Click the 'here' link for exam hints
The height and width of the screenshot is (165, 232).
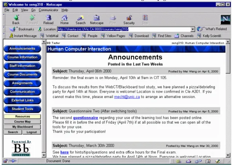[65, 152]
